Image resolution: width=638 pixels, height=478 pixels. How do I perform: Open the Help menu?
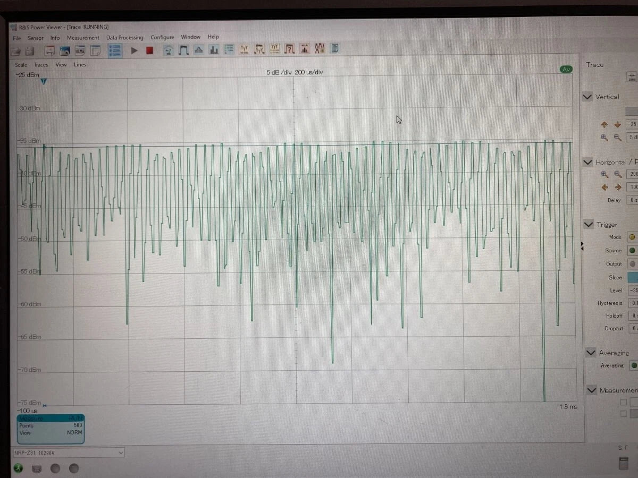pyautogui.click(x=213, y=37)
